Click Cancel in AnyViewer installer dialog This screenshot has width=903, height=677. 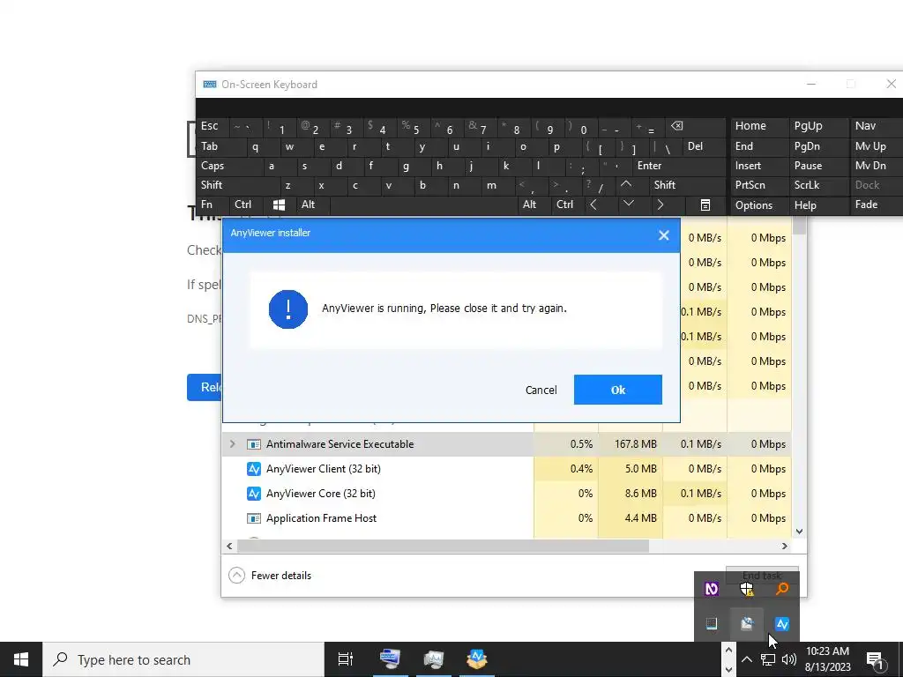(541, 391)
